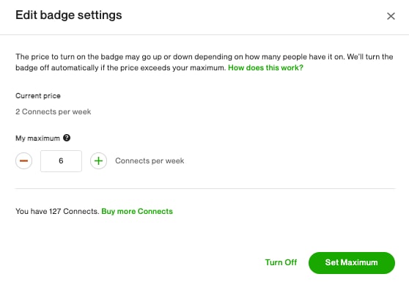
Task: Click the badge price description paragraph
Action: (204, 62)
